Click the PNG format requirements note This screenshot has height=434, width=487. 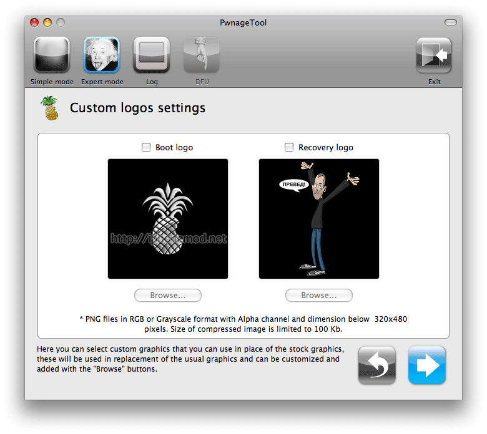[243, 324]
